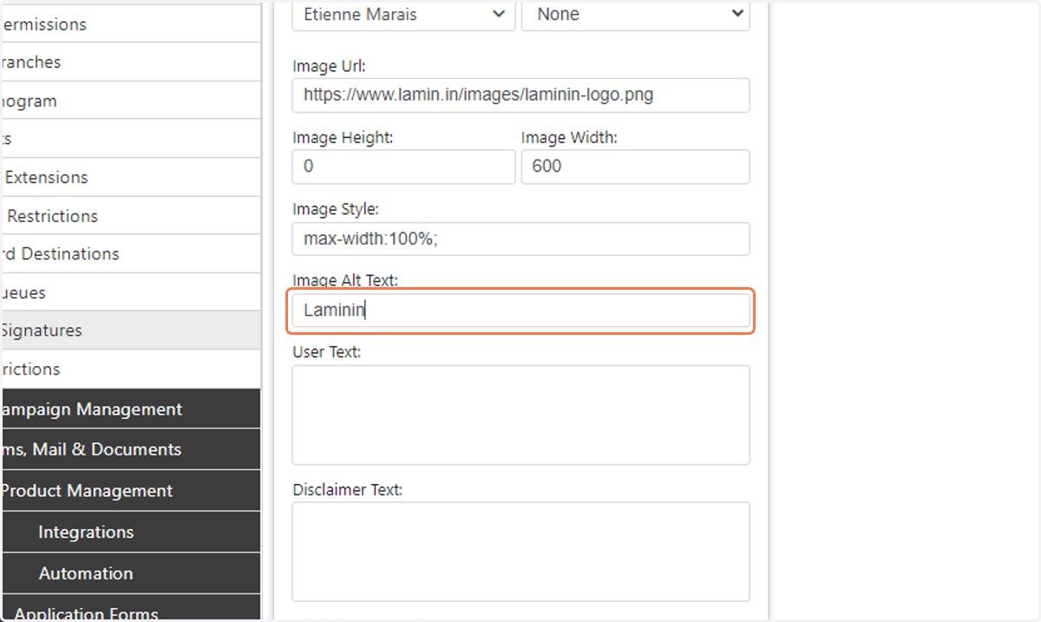Viewport: 1041px width, 622px height.
Task: Select the Signatures sidebar item
Action: click(130, 331)
